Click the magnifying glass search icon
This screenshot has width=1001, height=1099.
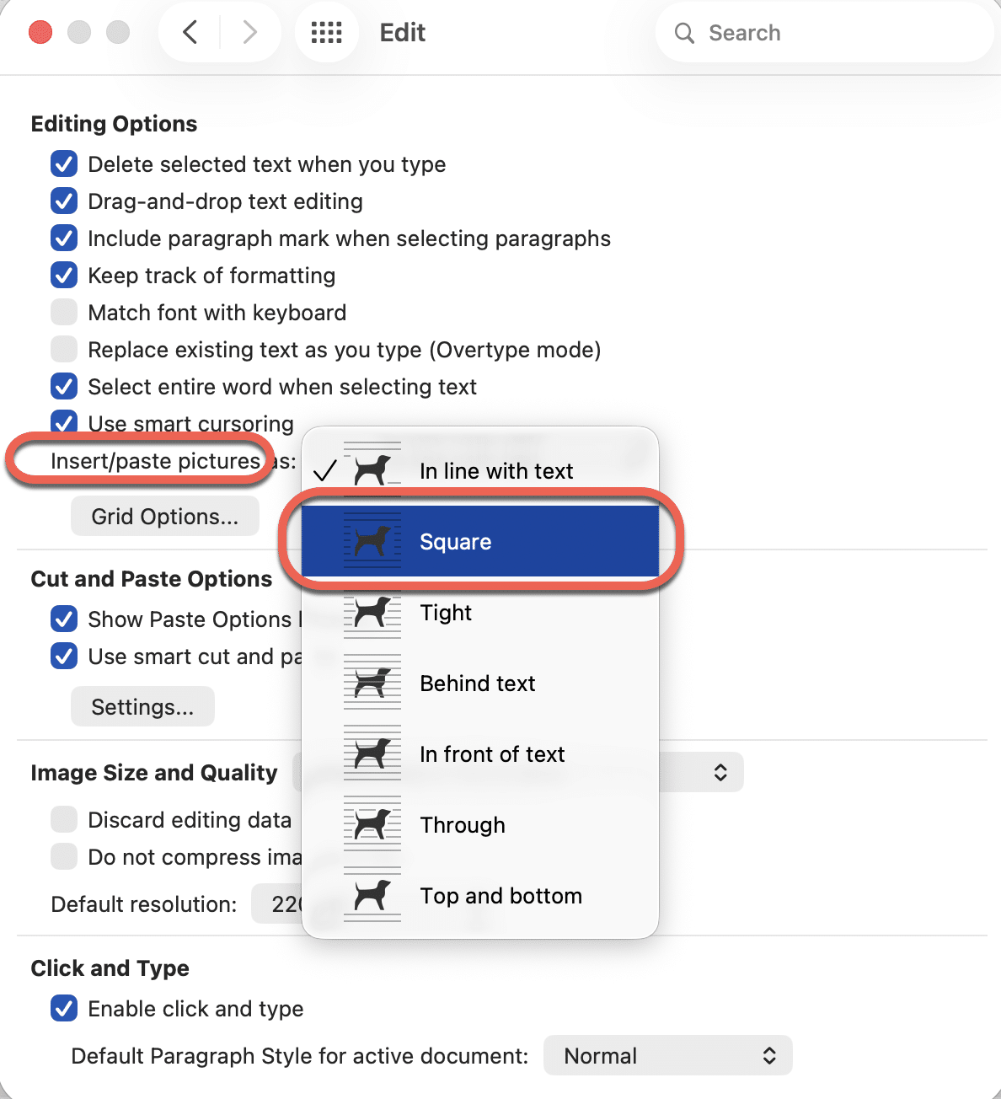[x=684, y=34]
